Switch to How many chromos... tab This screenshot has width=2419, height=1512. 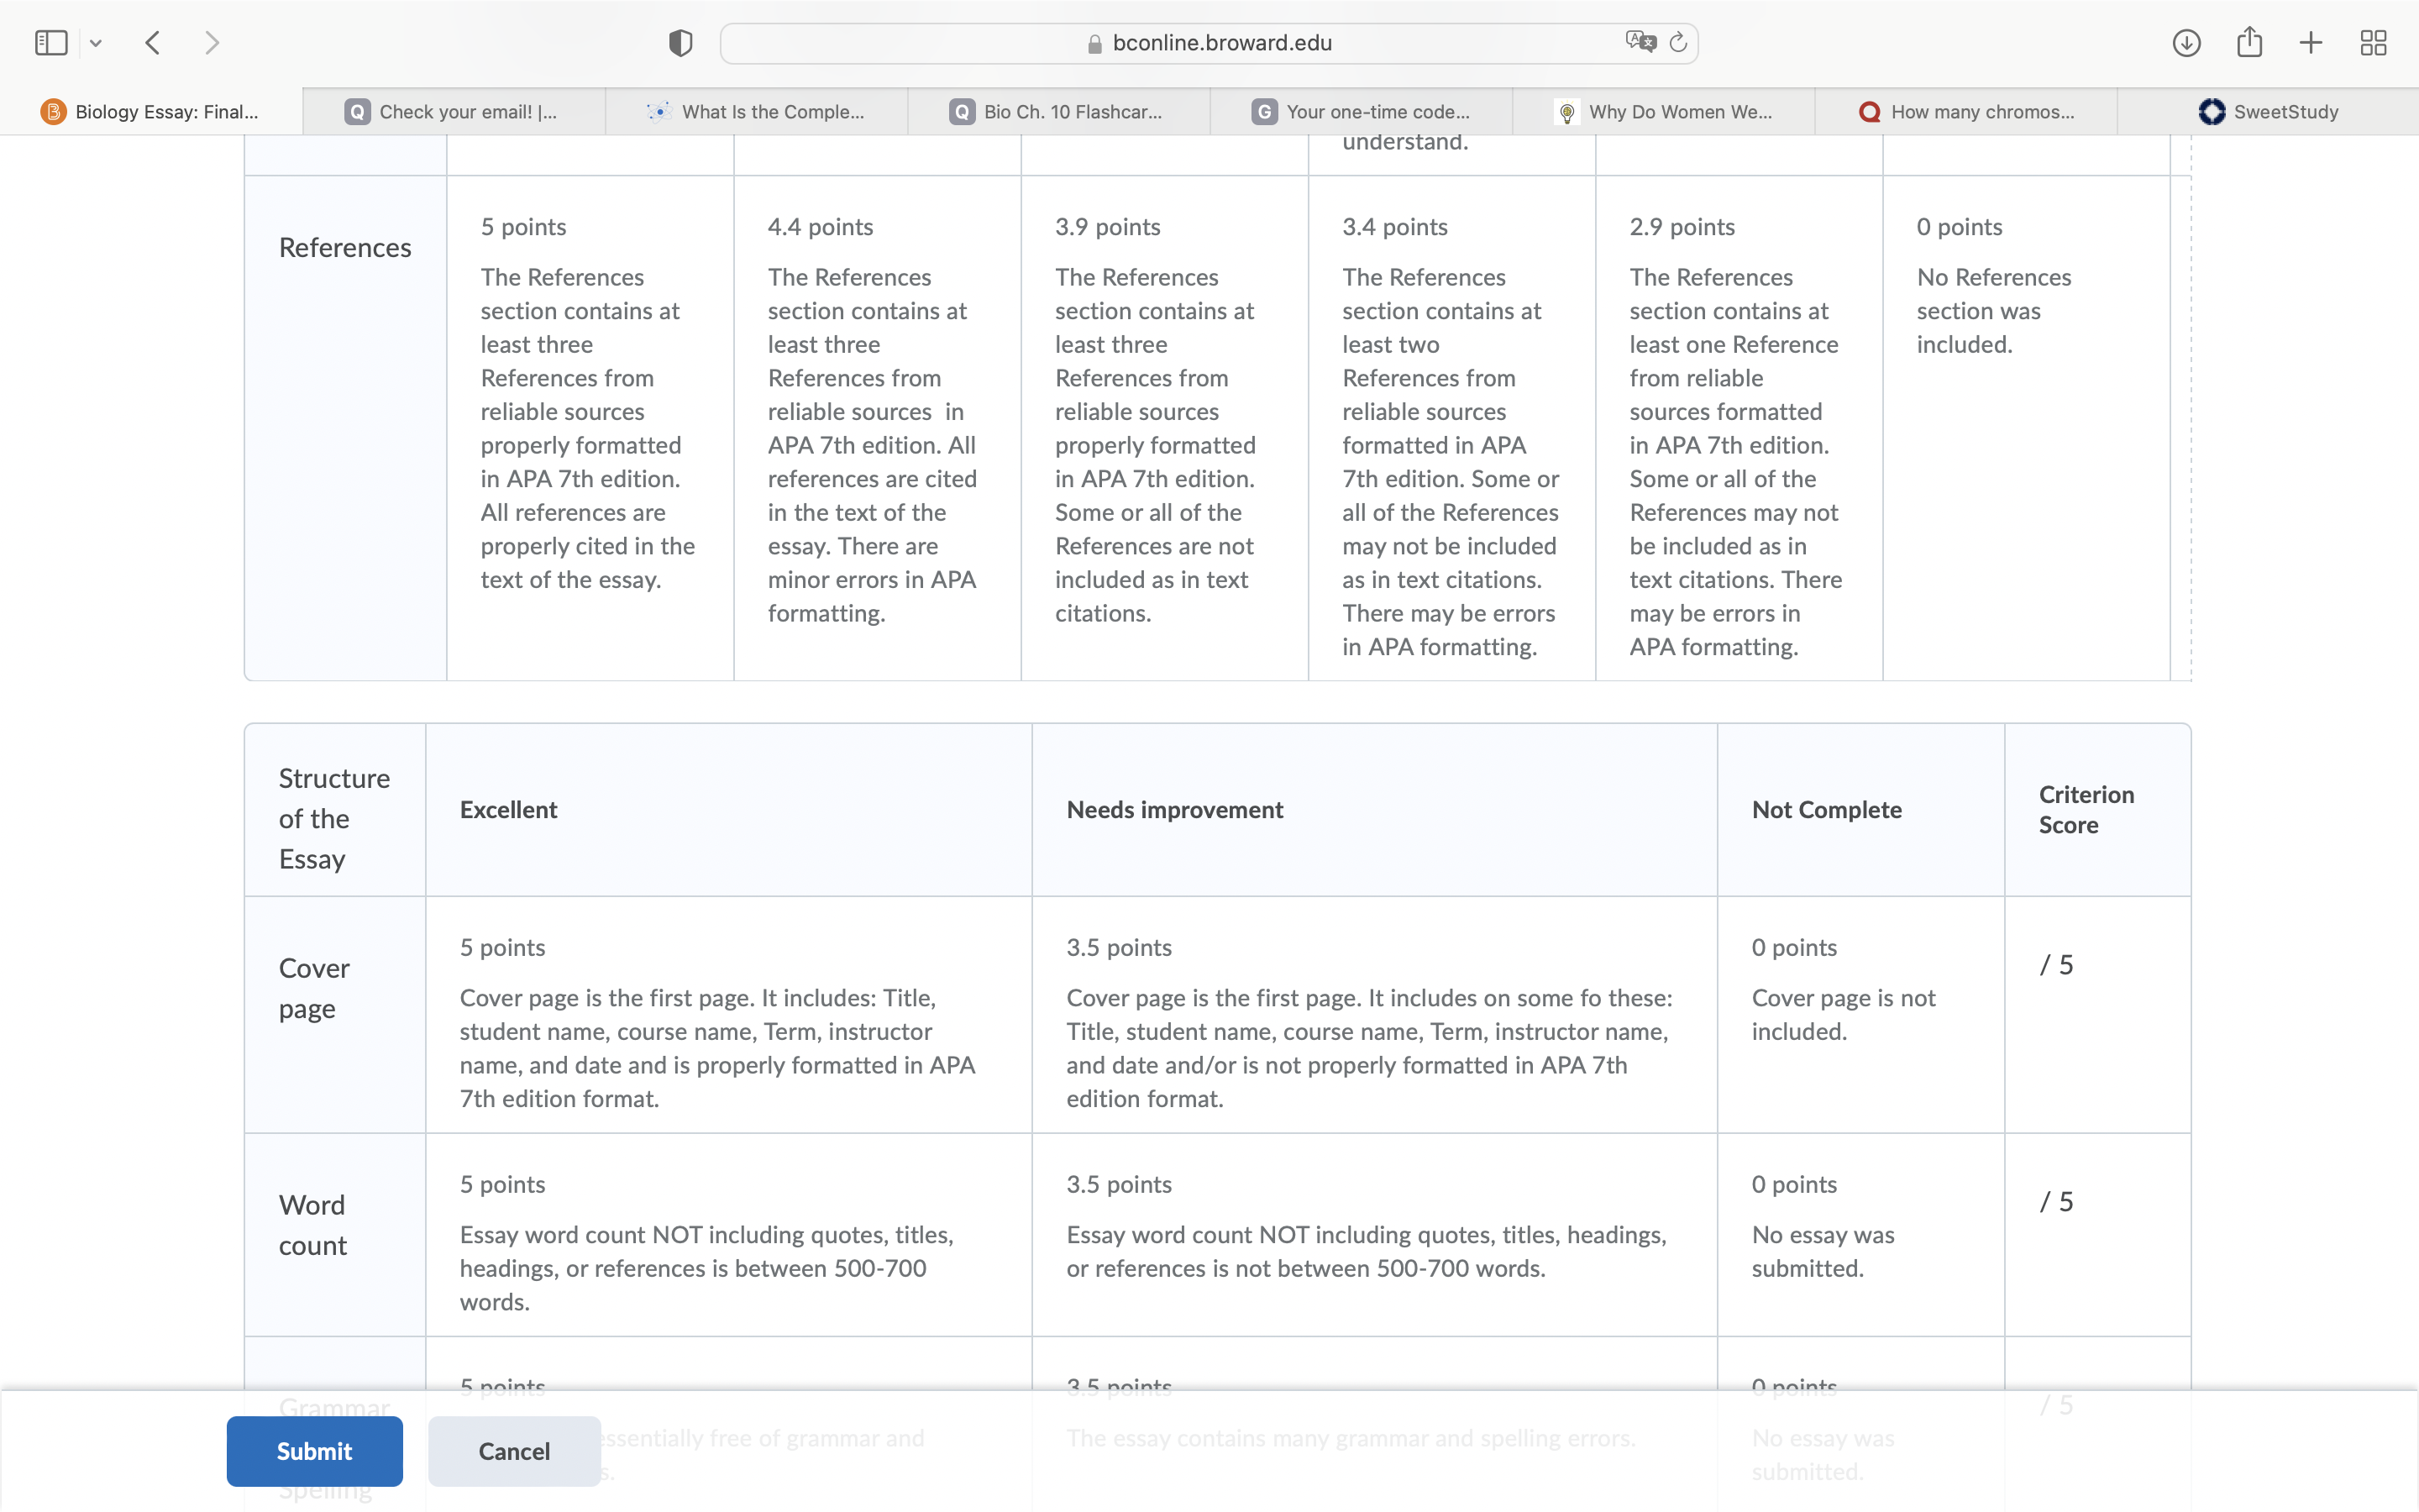1966,112
